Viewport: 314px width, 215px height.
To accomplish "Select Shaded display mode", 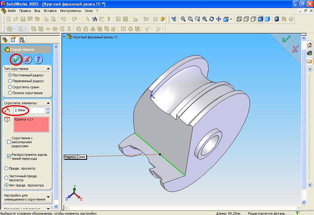I will click(267, 19).
